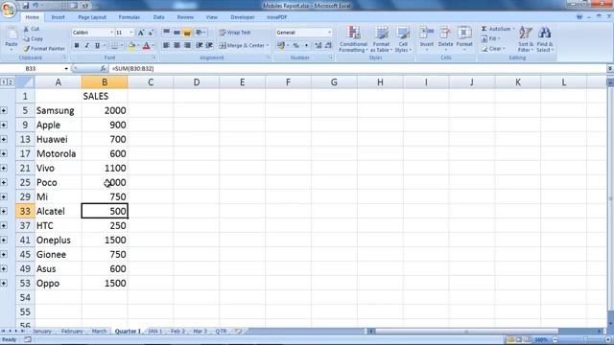Shrink font size button

[151, 33]
